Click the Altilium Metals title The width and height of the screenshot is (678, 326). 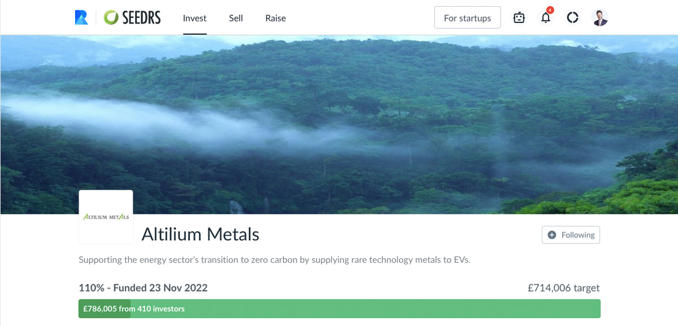(x=200, y=234)
